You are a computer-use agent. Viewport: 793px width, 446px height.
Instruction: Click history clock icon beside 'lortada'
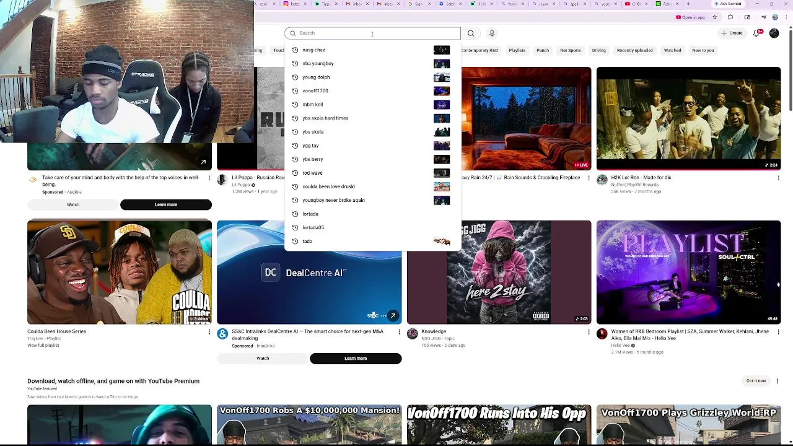click(295, 214)
